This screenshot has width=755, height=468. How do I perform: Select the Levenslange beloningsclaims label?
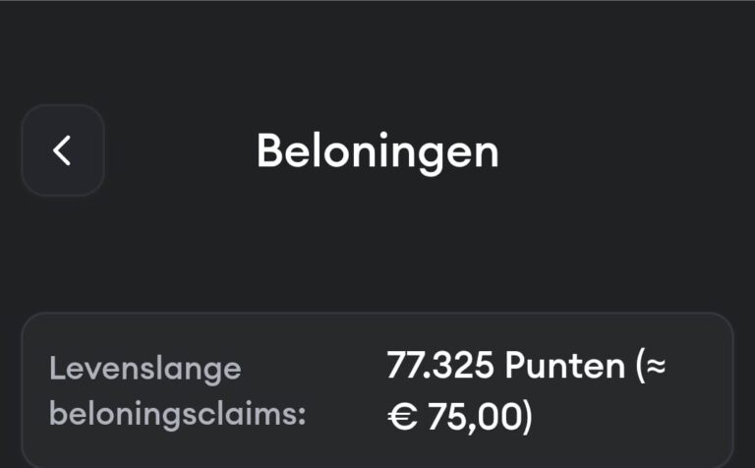tap(177, 391)
